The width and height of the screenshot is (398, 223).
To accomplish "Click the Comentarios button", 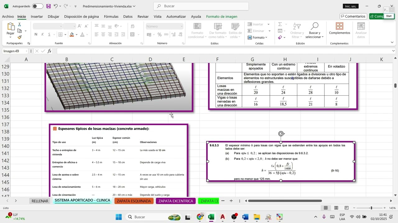I will tap(353, 16).
